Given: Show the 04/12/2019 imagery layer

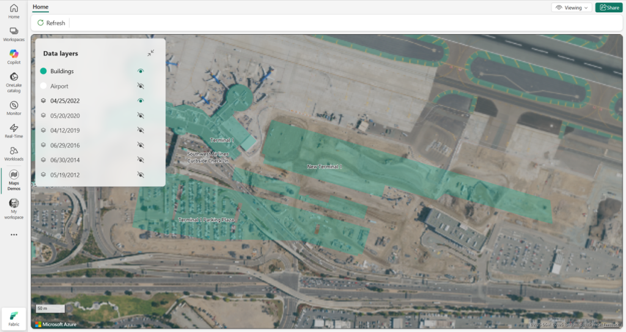Looking at the screenshot, I should [140, 130].
